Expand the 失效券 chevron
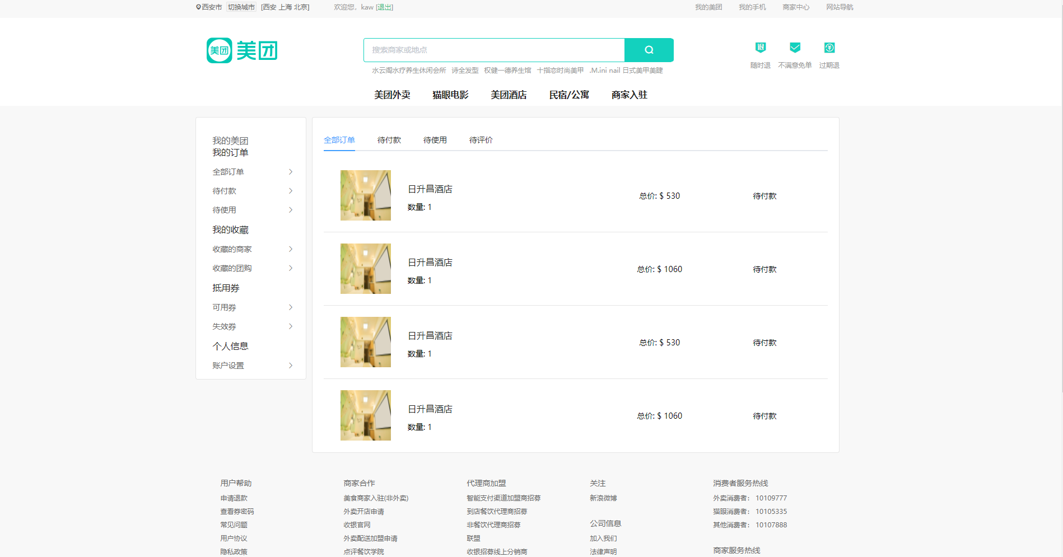This screenshot has height=557, width=1063. coord(291,326)
